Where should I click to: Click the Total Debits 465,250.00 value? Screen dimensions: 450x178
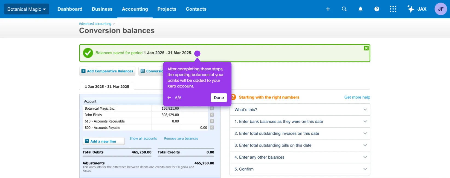point(141,152)
